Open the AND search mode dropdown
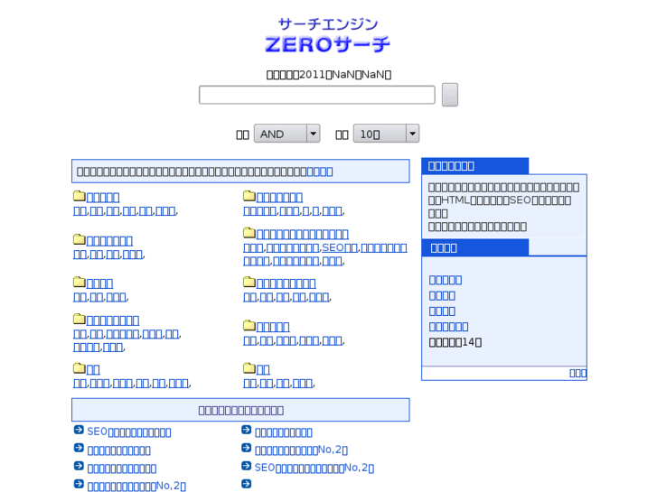This screenshot has width=657, height=492. coord(287,134)
